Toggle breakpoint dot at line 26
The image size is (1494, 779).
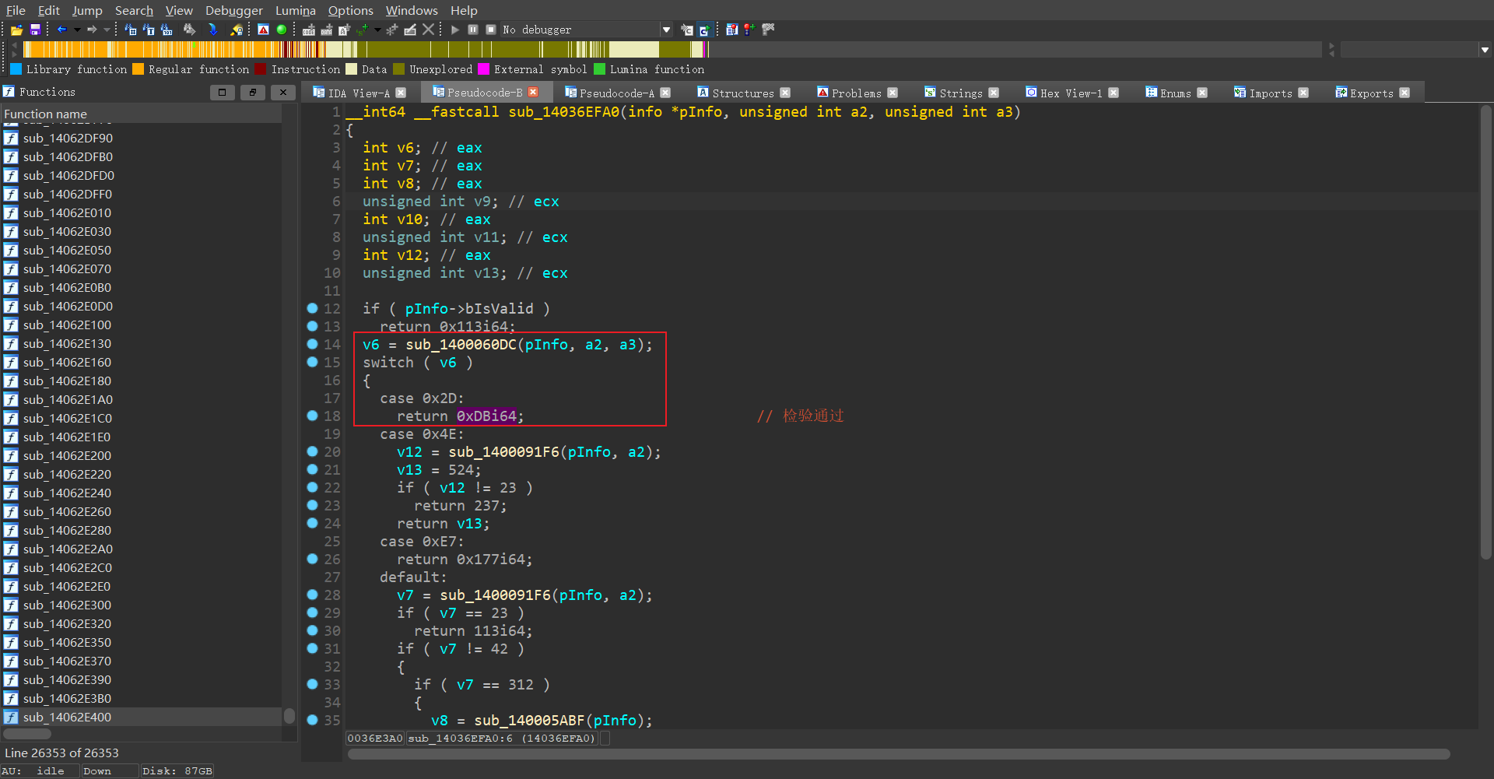312,559
